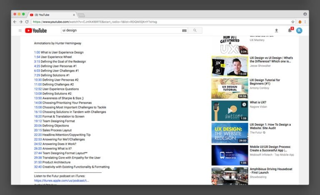Viewport: 320px width, 195px height.
Task: Jump to timestamp 1:00
Action: tap(37, 52)
